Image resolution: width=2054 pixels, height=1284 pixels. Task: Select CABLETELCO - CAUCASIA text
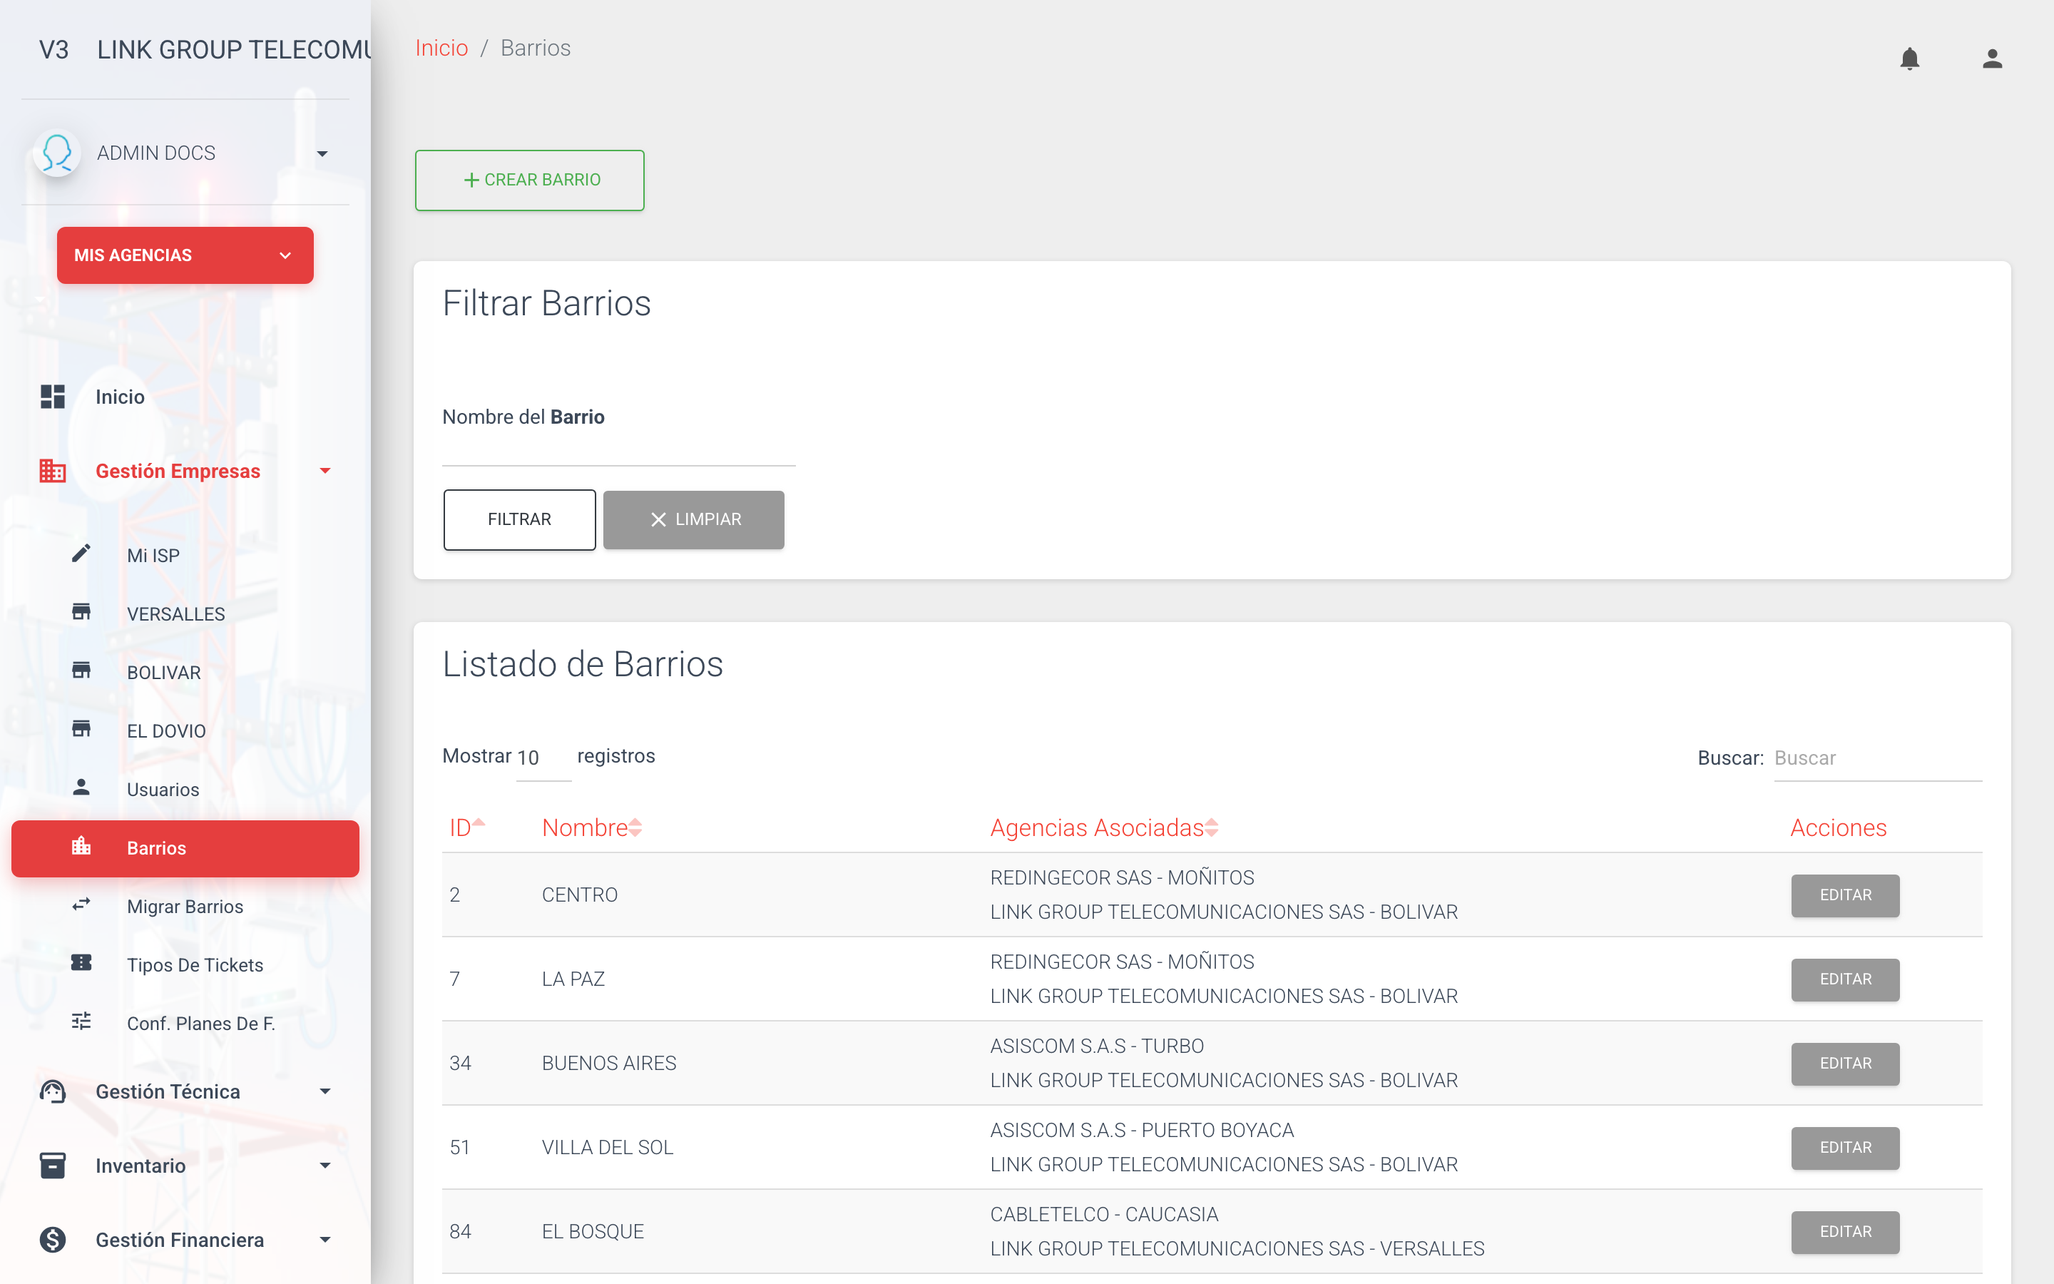(x=1104, y=1214)
